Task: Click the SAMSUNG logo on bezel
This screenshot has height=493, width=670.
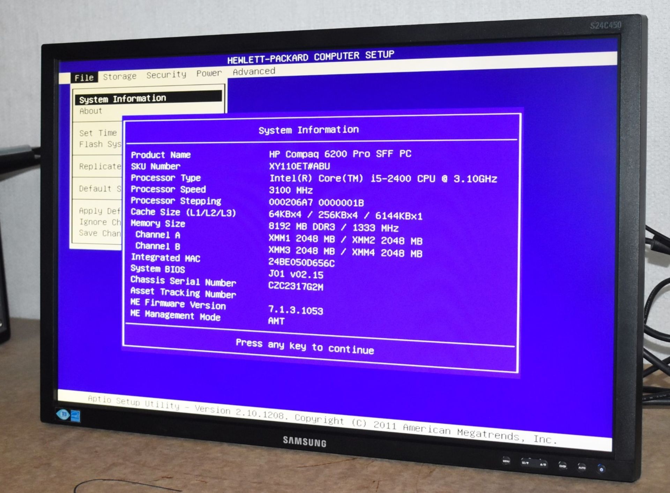Action: pyautogui.click(x=304, y=442)
